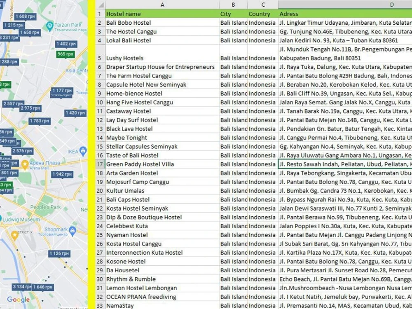Select cell 'Black Lava Hostel'
412x309 pixels.
coord(162,129)
